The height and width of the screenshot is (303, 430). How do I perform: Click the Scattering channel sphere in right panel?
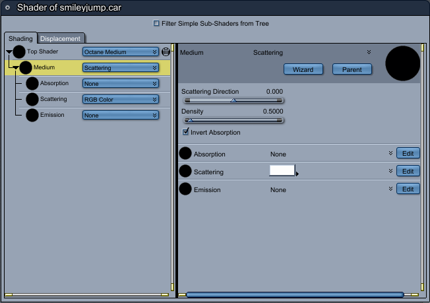pos(185,171)
